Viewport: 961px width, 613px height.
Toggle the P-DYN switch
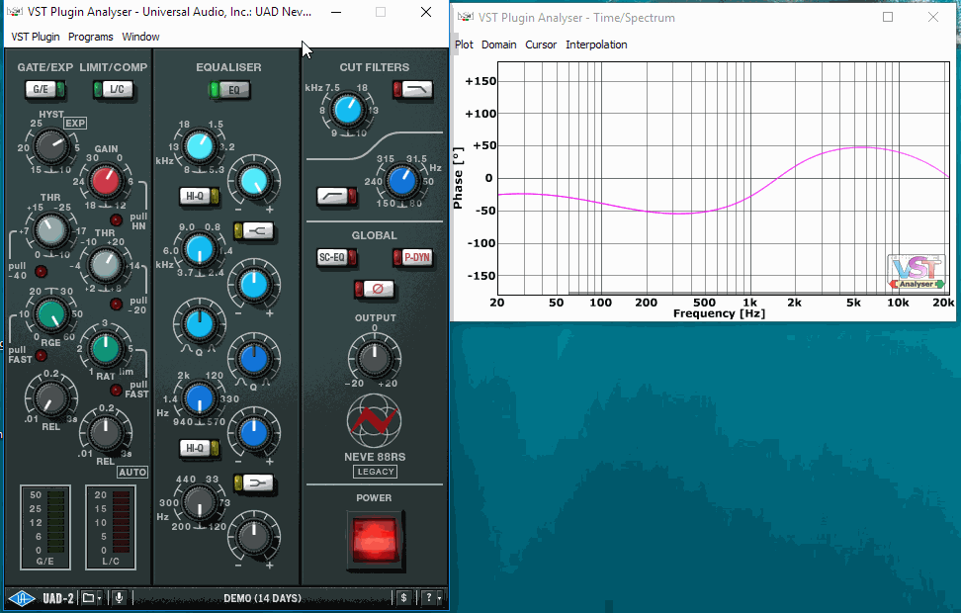412,257
